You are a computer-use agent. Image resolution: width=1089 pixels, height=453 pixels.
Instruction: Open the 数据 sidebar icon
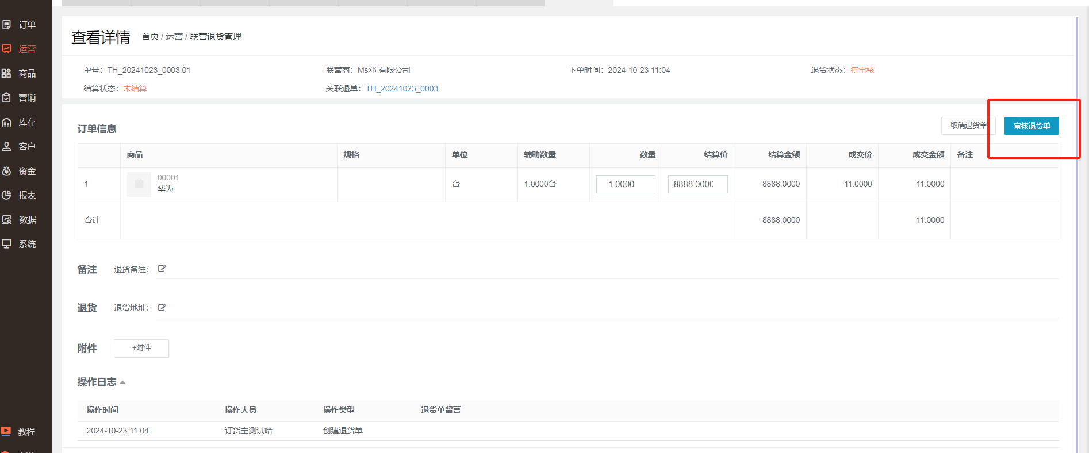[7, 220]
